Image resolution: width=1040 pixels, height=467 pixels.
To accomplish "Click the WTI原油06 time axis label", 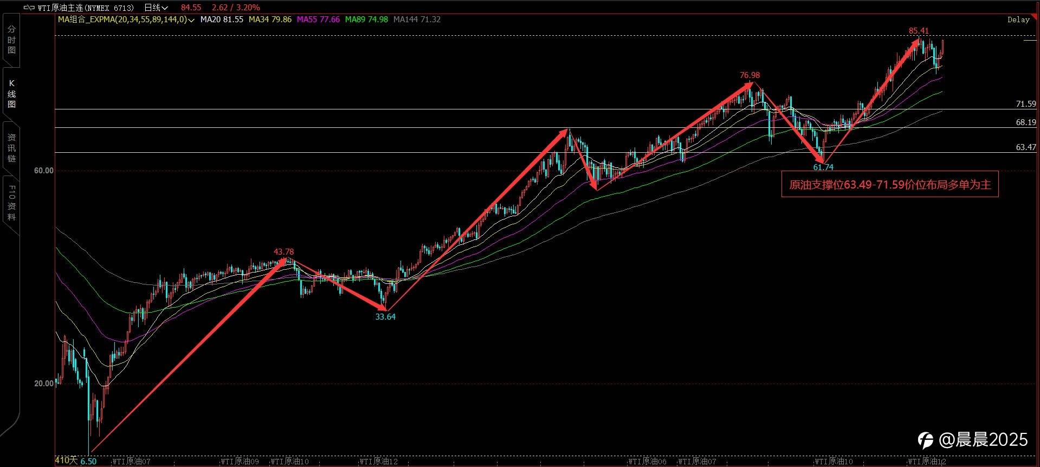I will point(648,462).
